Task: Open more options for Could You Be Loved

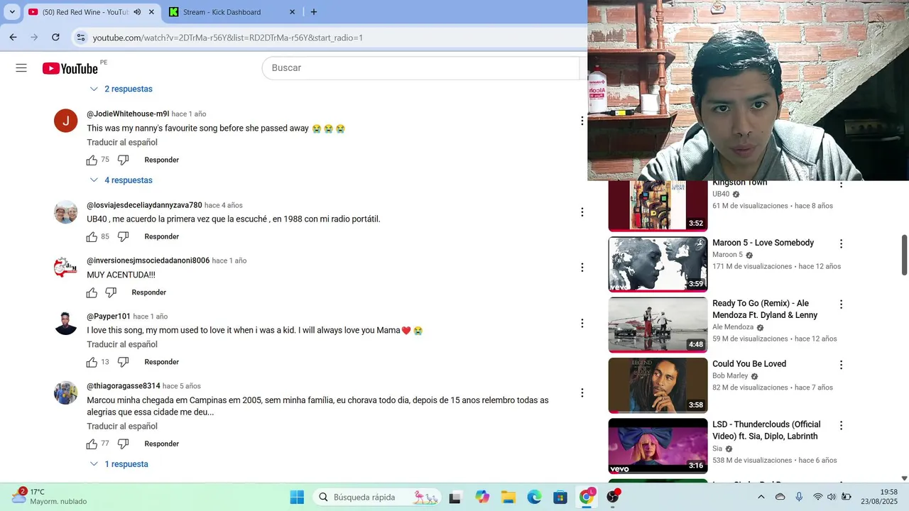Action: [x=841, y=365]
